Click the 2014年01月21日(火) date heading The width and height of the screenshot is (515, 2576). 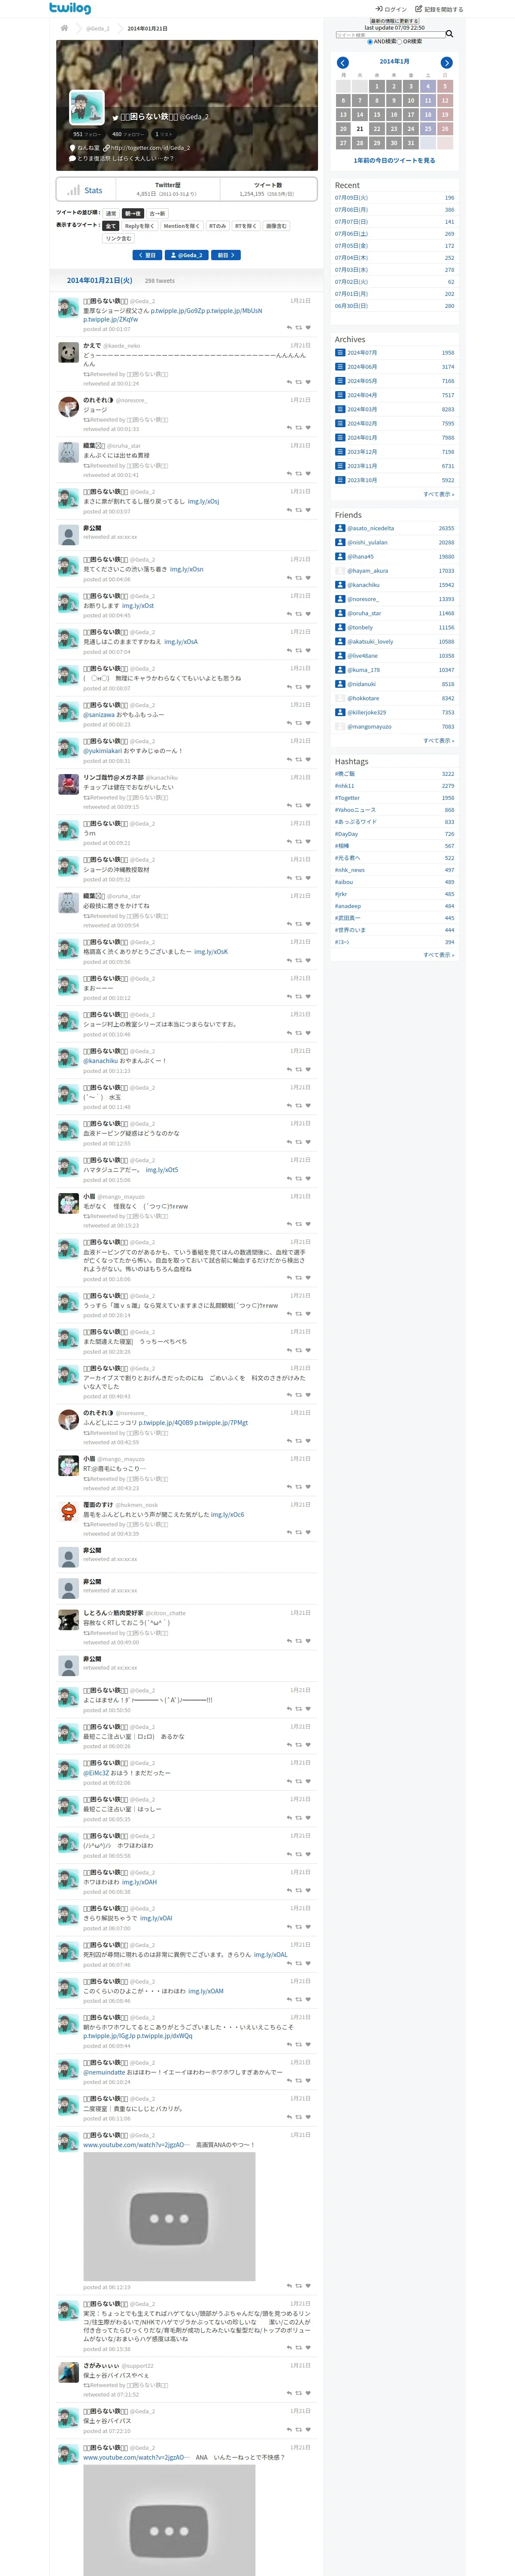(x=99, y=281)
